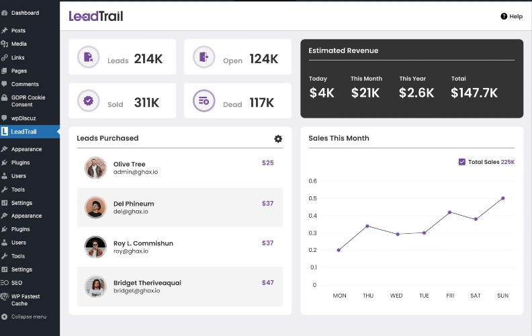Click the $4K Today value
This screenshot has width=532, height=336.
322,93
